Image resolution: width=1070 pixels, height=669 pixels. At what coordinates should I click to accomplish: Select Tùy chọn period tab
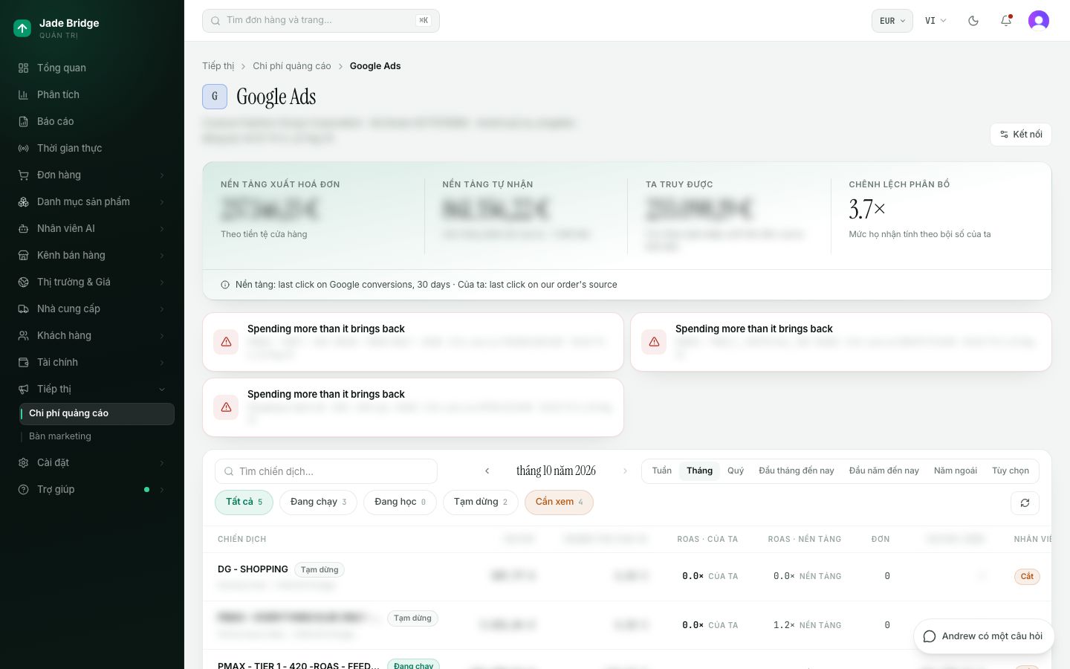[x=1011, y=471]
